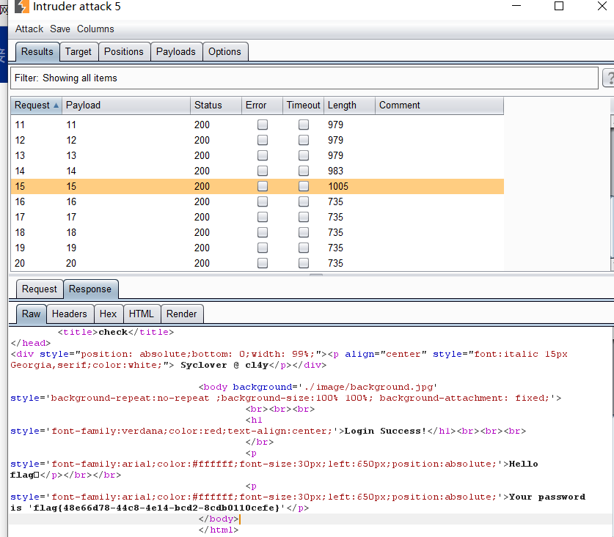Open the Save menu
The image size is (614, 537).
tap(59, 29)
